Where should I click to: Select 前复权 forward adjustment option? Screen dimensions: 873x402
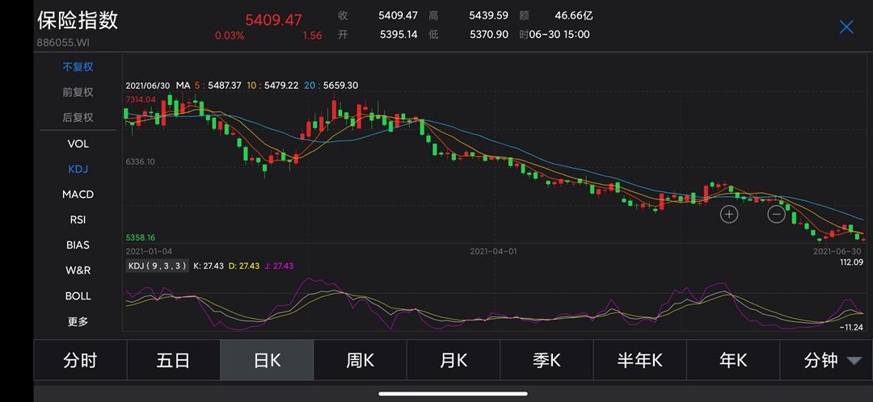(78, 92)
